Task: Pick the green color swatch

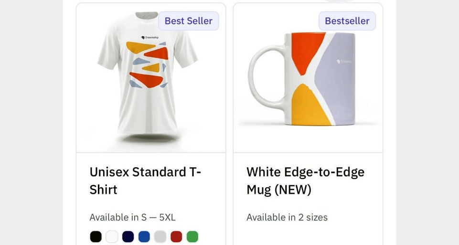Action: [192, 236]
